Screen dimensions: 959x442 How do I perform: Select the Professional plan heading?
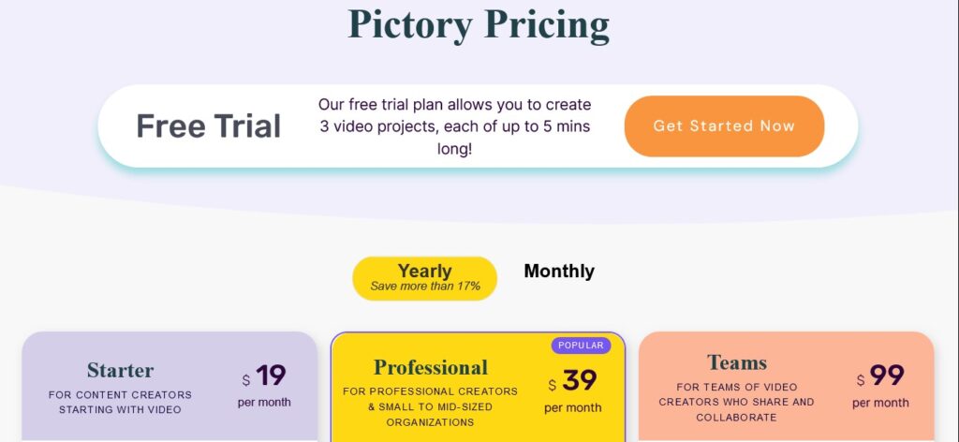click(431, 367)
